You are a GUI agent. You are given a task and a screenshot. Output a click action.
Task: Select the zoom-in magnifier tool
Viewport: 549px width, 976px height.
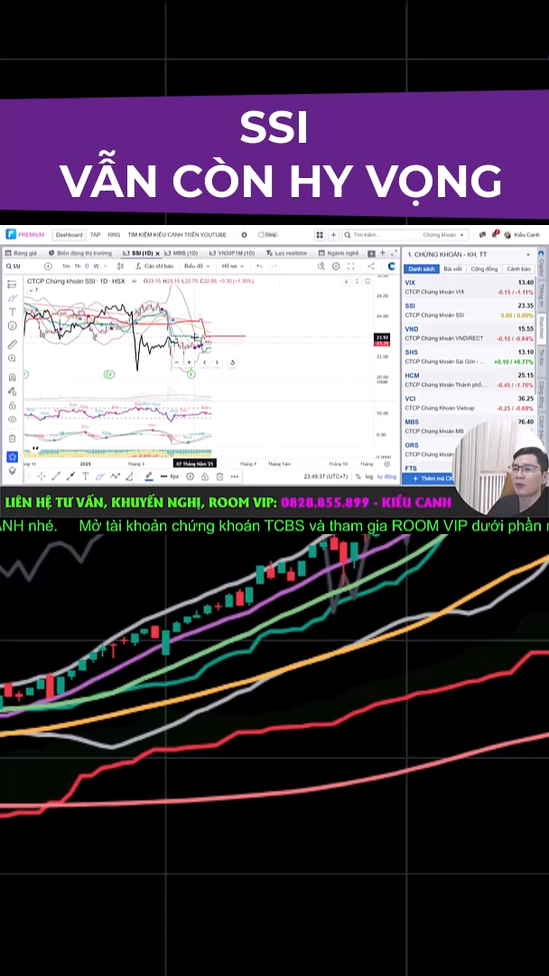click(x=12, y=359)
